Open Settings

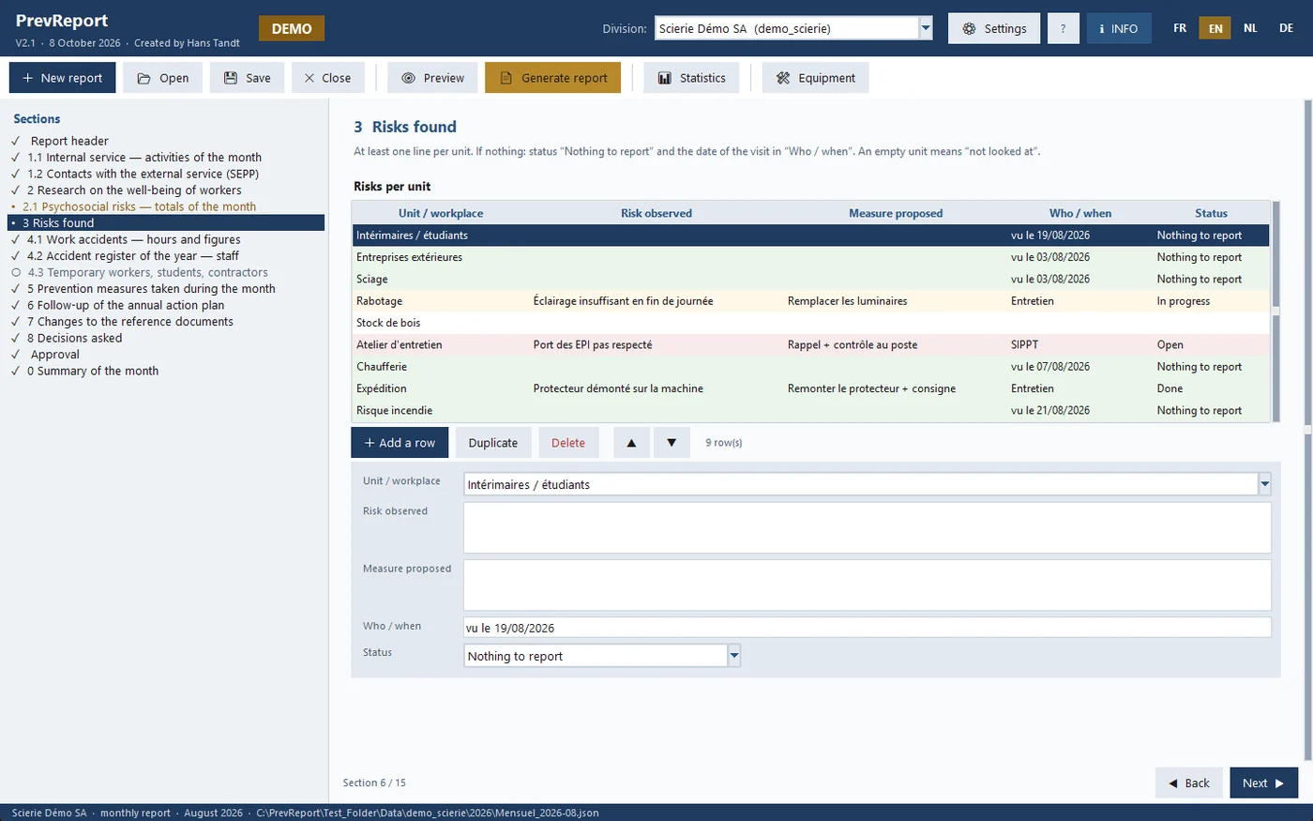tap(994, 28)
